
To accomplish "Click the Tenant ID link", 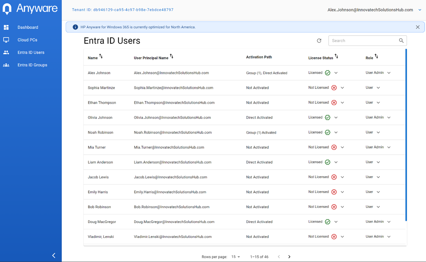I will (123, 10).
